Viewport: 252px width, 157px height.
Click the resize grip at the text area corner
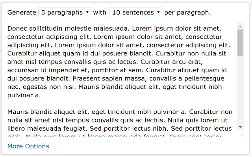pos(242,135)
